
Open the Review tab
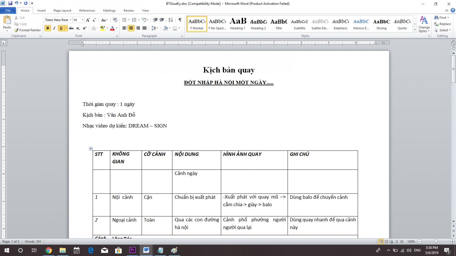click(x=129, y=10)
